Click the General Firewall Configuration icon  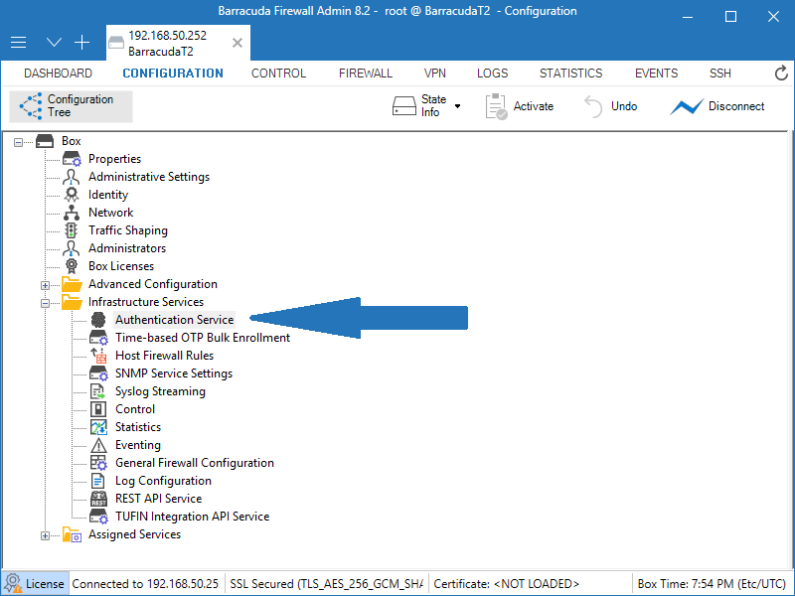98,463
